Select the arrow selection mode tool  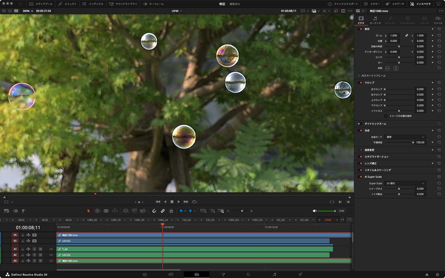(89, 211)
